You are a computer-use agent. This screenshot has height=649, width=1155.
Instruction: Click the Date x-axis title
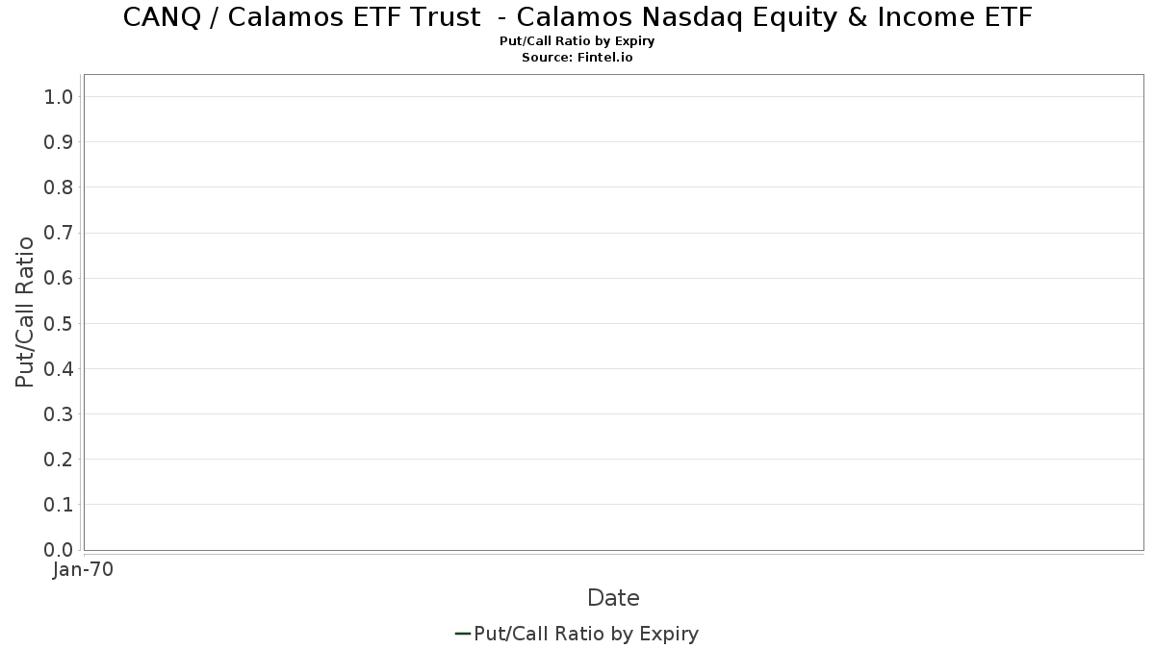(613, 598)
